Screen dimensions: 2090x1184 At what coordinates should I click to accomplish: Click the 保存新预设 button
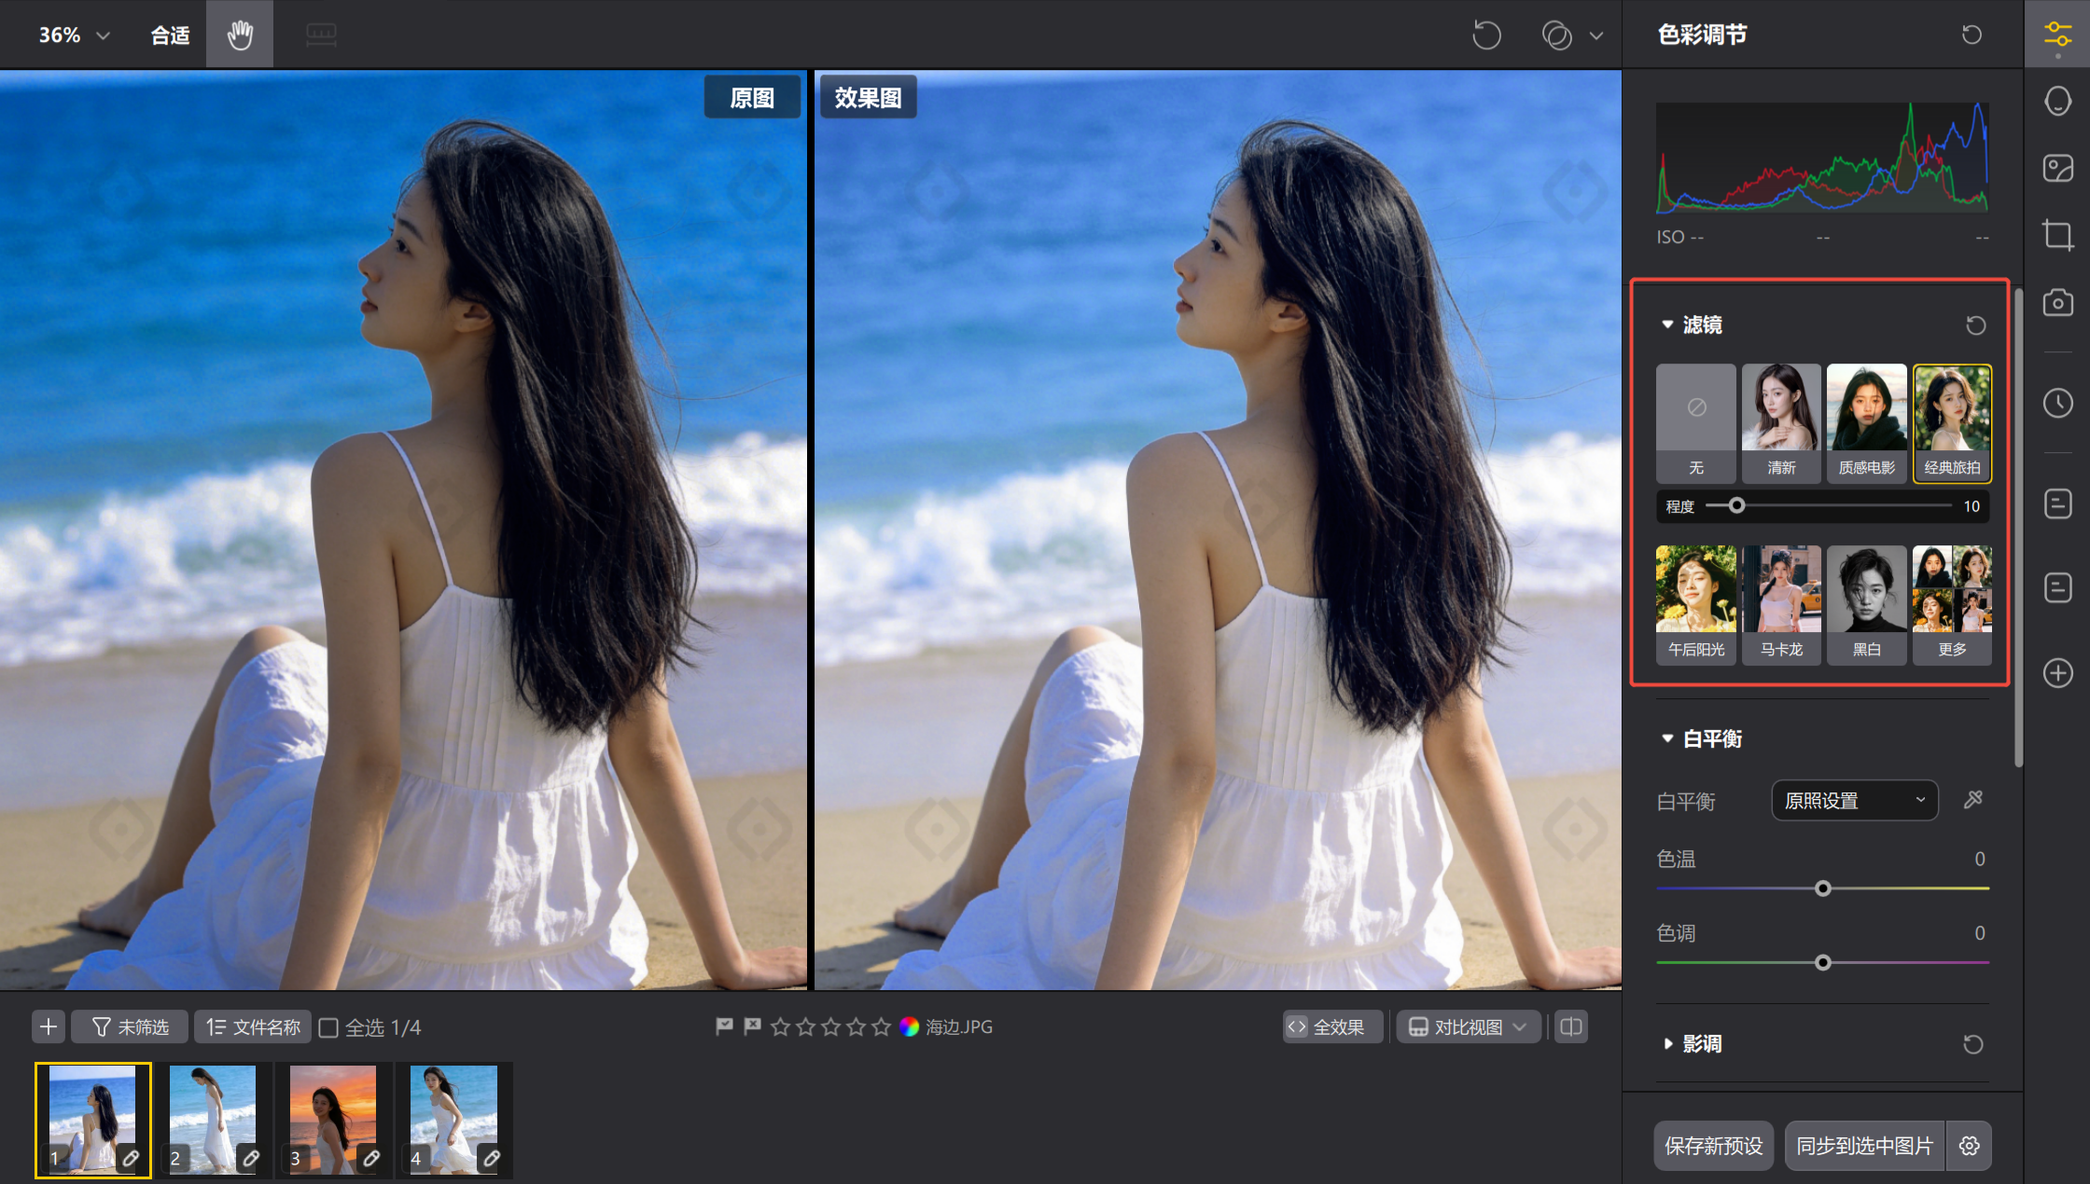click(x=1713, y=1146)
